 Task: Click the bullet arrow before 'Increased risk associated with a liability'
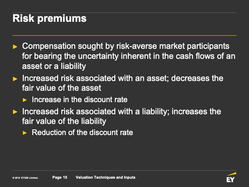[x=15, y=112]
